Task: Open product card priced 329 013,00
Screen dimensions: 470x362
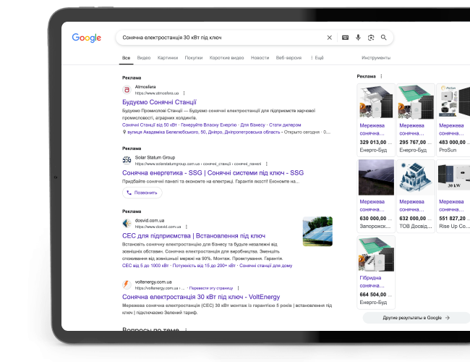Action: [376, 120]
